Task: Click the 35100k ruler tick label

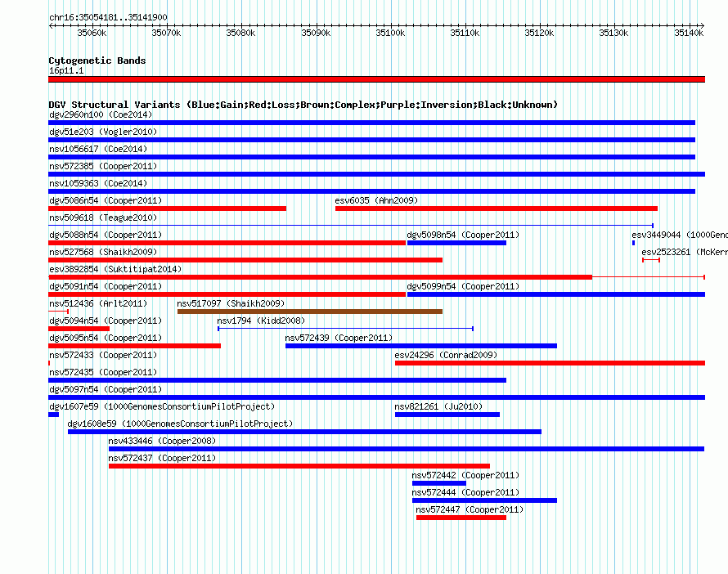Action: coord(390,33)
